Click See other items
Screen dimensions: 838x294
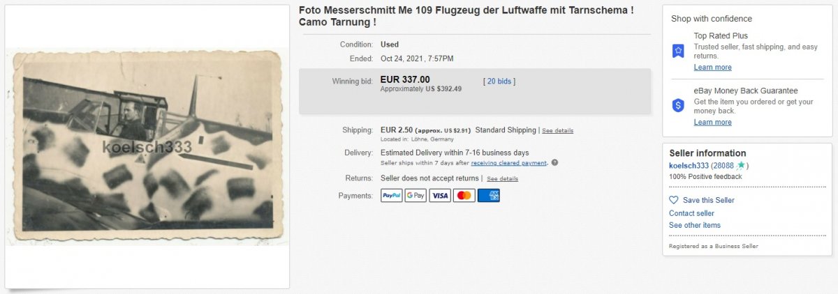click(695, 226)
